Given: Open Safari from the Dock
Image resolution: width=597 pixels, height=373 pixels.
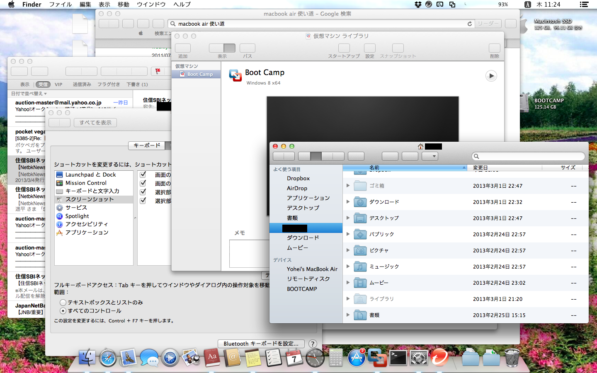Looking at the screenshot, I should pos(108,358).
